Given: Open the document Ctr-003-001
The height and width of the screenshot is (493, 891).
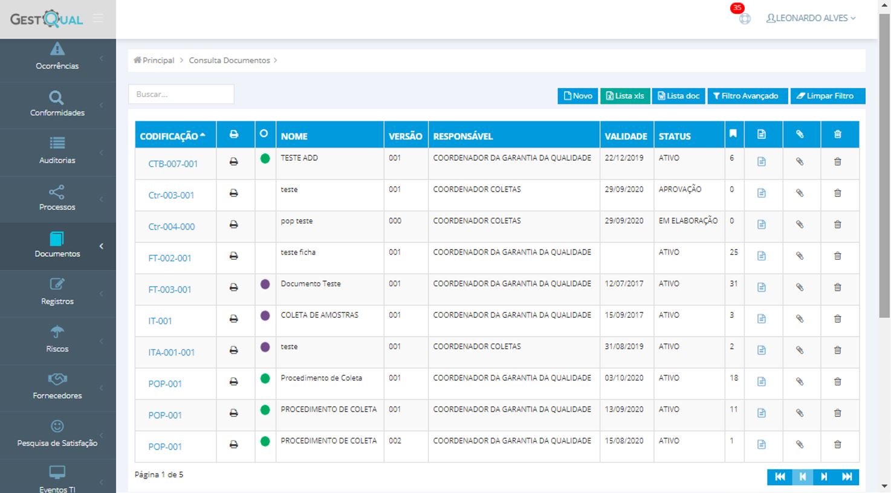Looking at the screenshot, I should click(x=171, y=195).
